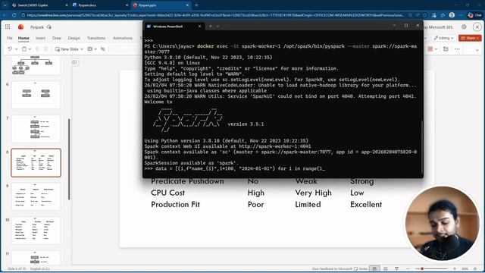The width and height of the screenshot is (485, 273).
Task: Select slide 10 thumbnail
Action: (x=36, y=231)
